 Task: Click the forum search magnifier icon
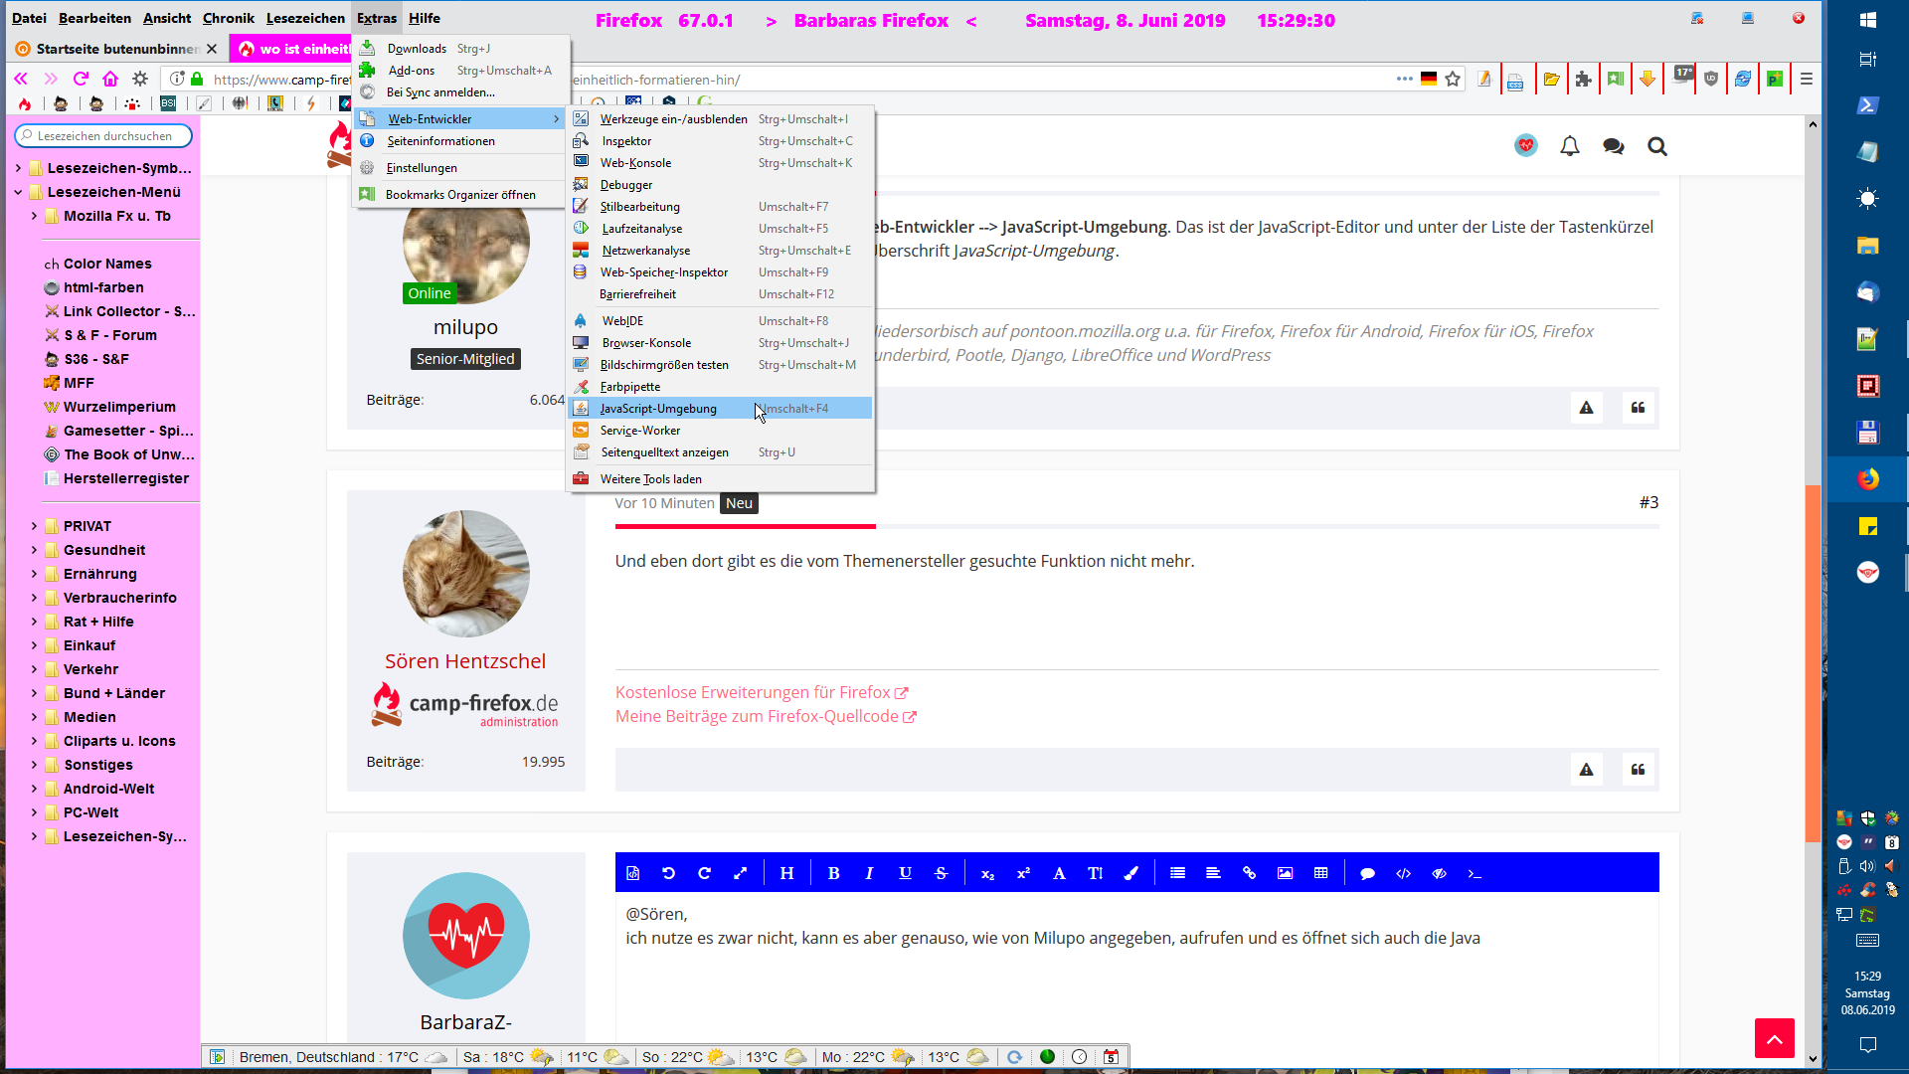click(1656, 146)
